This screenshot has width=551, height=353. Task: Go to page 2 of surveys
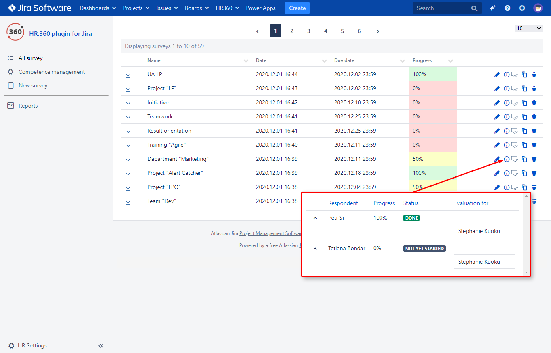(x=292, y=31)
